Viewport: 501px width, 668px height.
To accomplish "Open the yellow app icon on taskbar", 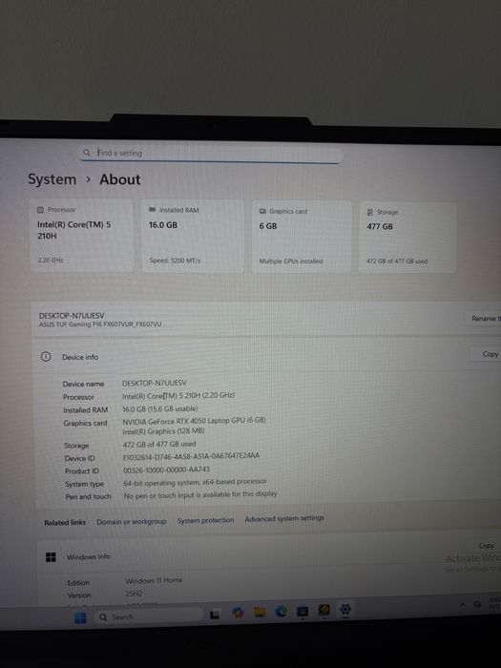I will (324, 611).
